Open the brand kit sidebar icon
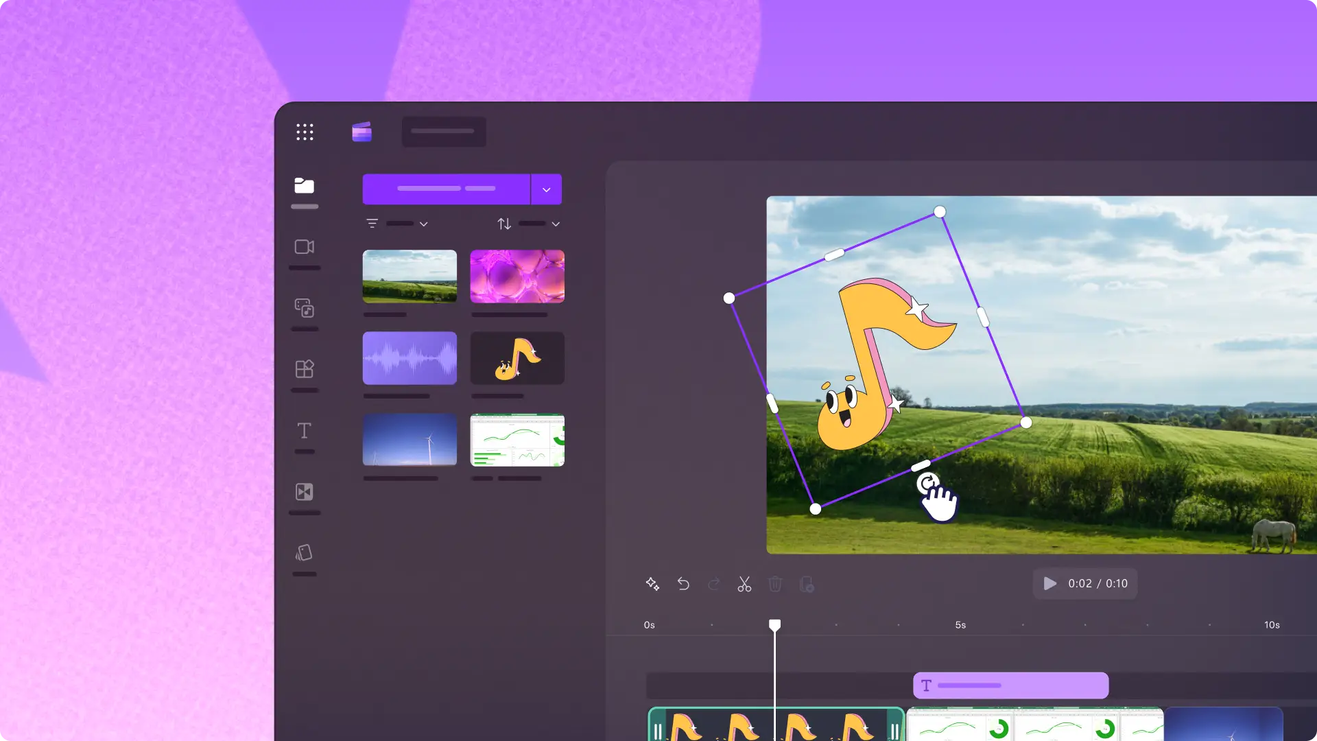1317x741 pixels. click(304, 553)
